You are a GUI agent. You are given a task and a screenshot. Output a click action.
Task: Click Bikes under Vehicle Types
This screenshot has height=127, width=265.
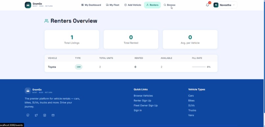click(191, 100)
